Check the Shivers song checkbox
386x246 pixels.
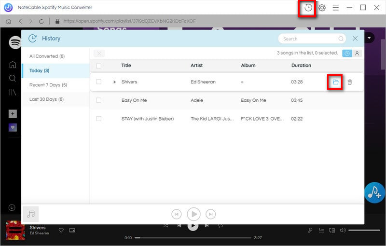(99, 82)
